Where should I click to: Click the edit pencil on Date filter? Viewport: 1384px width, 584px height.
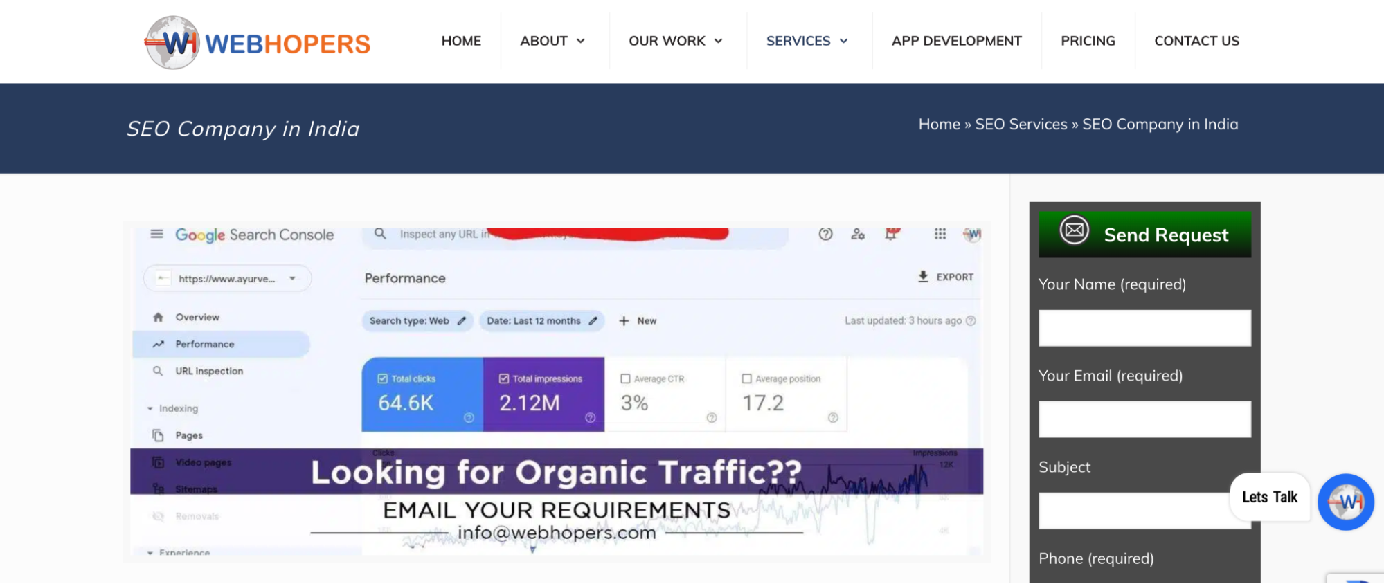tap(593, 321)
